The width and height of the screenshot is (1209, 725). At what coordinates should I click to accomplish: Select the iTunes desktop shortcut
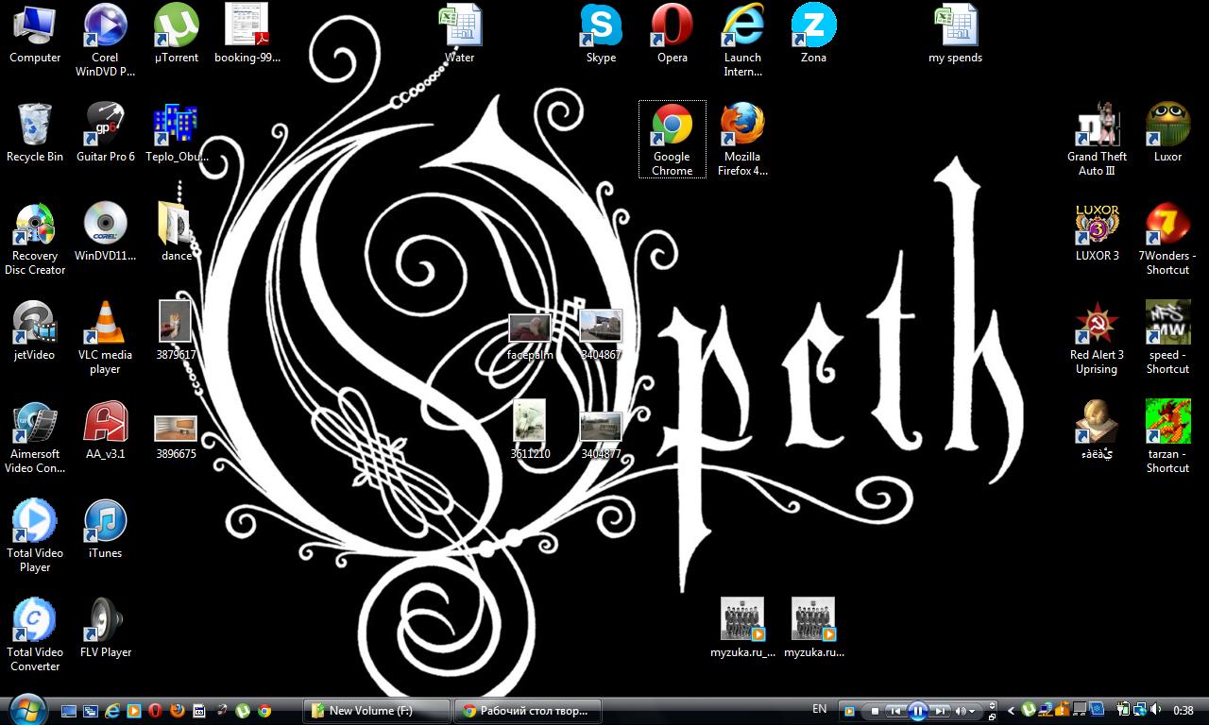(106, 530)
